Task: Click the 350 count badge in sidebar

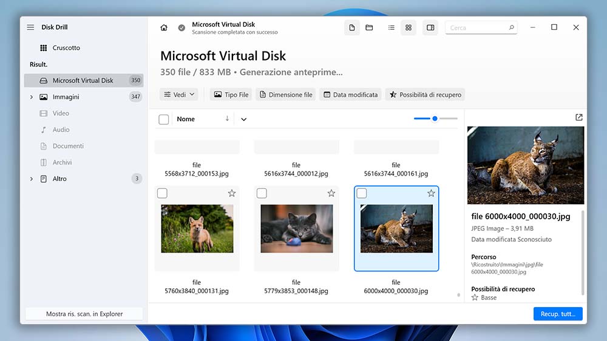Action: tap(135, 81)
